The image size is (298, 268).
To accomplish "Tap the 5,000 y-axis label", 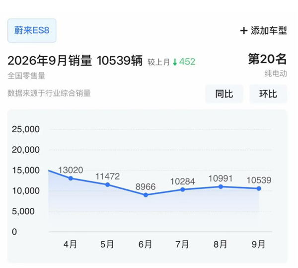I will click(x=23, y=211).
